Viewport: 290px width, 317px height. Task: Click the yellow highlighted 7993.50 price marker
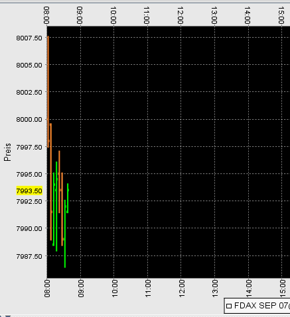[x=29, y=191]
